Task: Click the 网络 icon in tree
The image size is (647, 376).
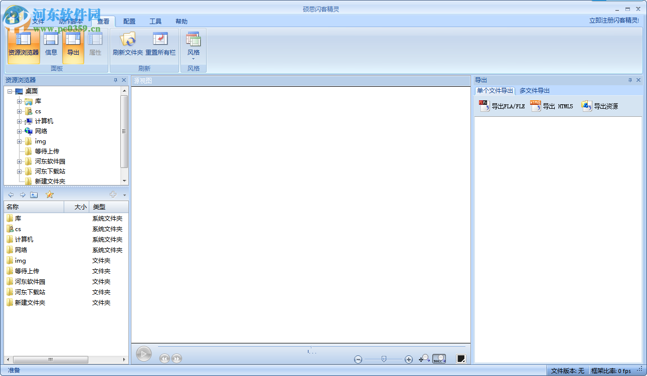Action: [29, 131]
